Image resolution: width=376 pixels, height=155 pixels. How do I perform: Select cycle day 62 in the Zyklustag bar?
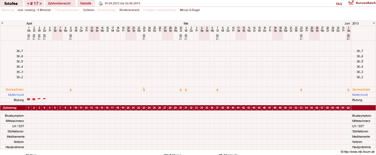pyautogui.click(x=348, y=108)
